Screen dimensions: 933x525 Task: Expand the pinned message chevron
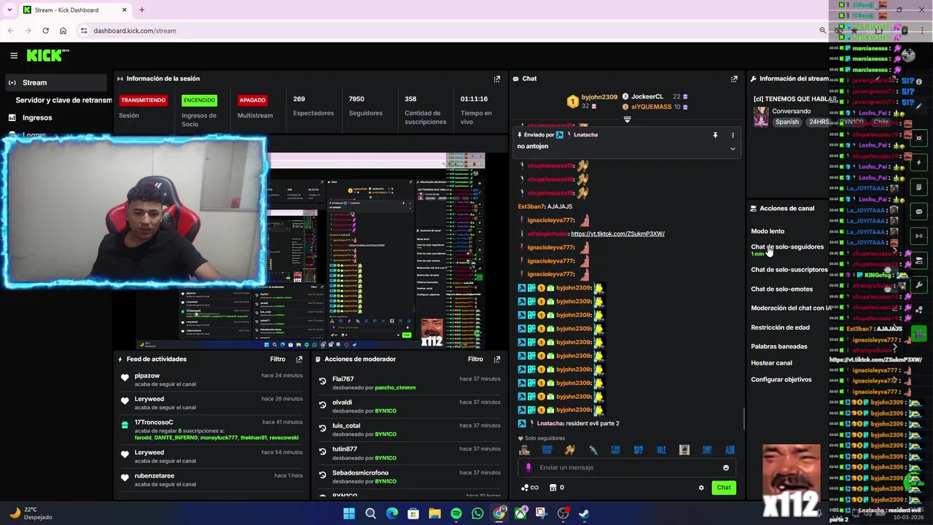click(733, 149)
